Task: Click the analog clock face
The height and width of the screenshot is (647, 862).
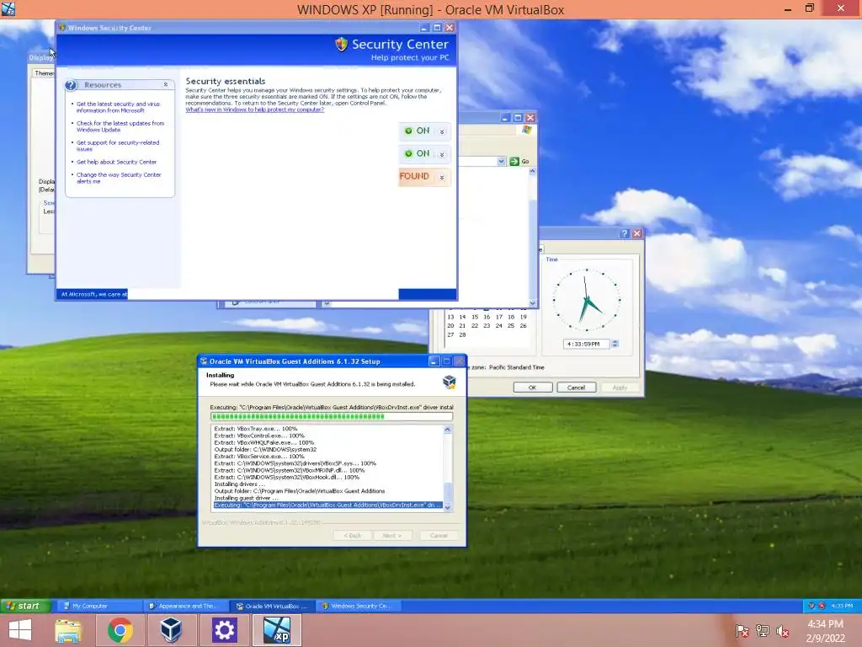Action: [587, 300]
